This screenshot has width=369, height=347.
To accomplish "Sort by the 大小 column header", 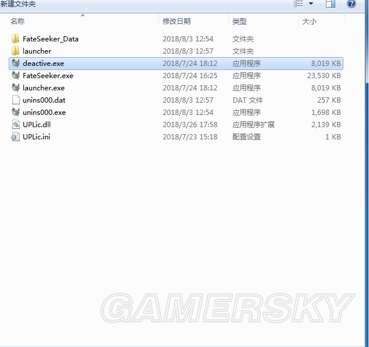I will click(x=309, y=22).
